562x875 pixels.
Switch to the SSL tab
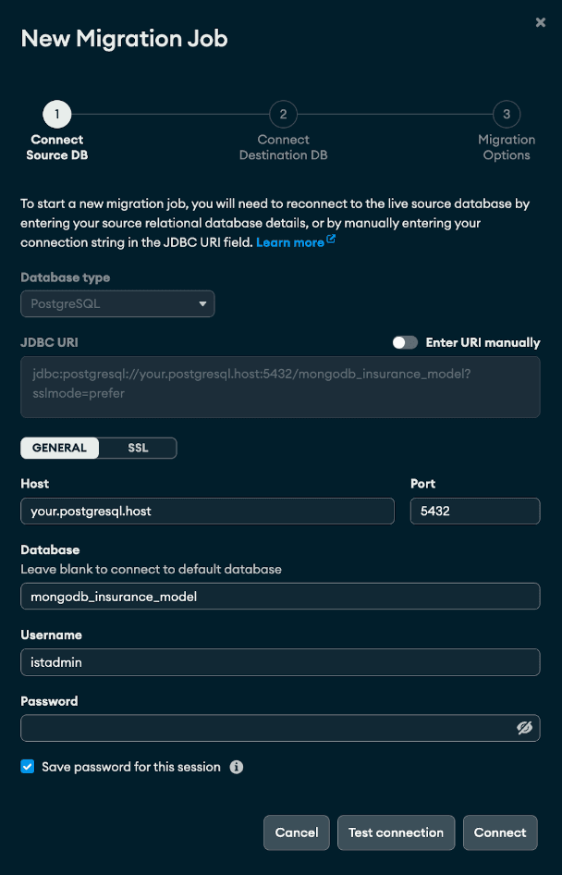(x=138, y=448)
